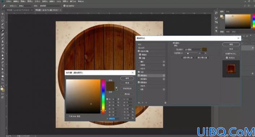Select the History Brush tool

[3, 45]
